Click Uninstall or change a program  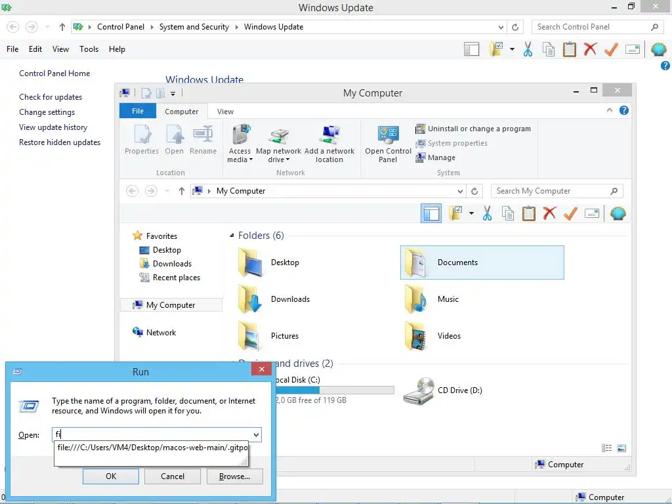click(x=473, y=129)
